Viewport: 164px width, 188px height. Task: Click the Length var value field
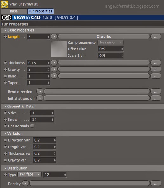[44, 147]
